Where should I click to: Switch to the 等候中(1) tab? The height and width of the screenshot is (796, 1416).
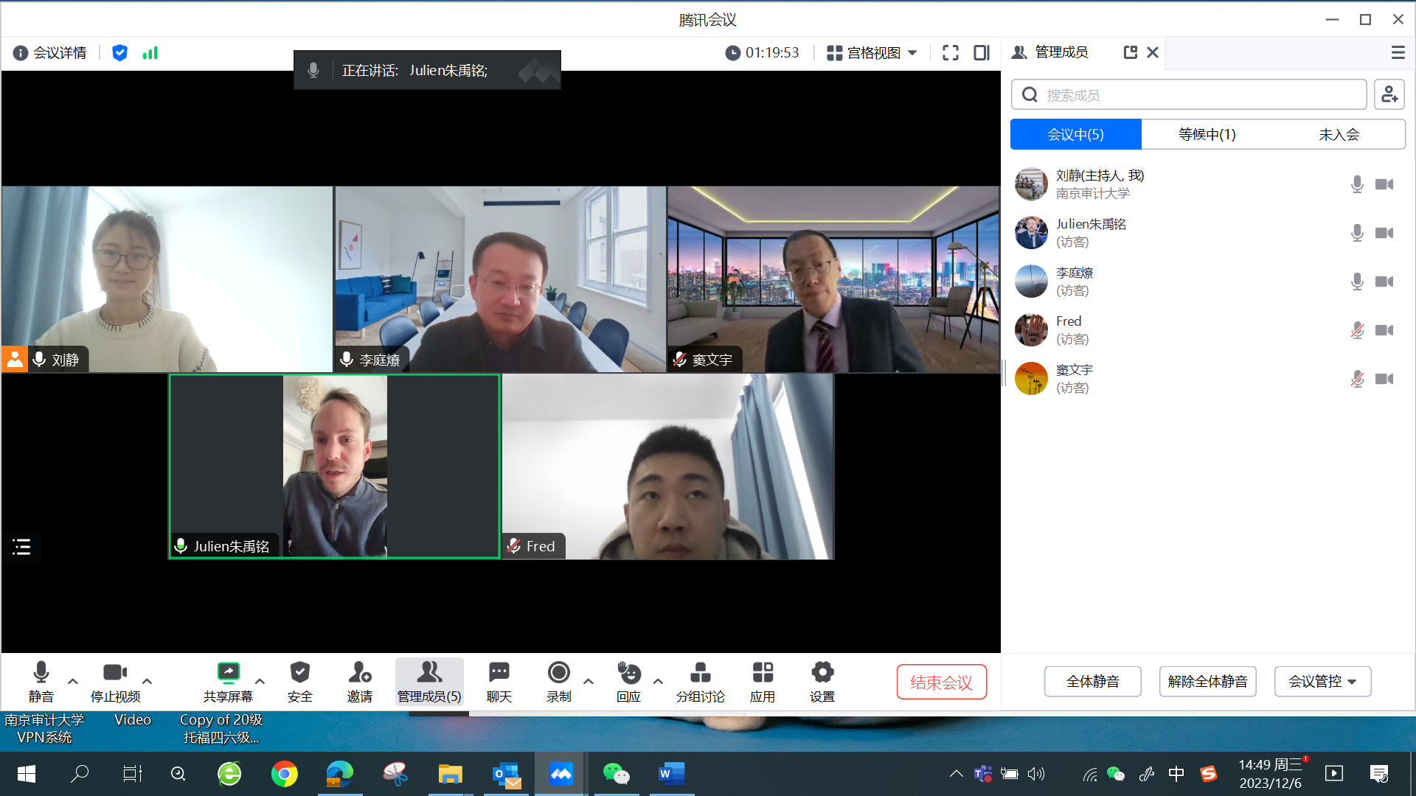coord(1207,134)
